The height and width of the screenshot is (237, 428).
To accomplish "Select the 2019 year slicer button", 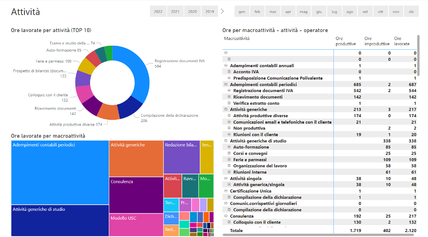I will [x=210, y=12].
